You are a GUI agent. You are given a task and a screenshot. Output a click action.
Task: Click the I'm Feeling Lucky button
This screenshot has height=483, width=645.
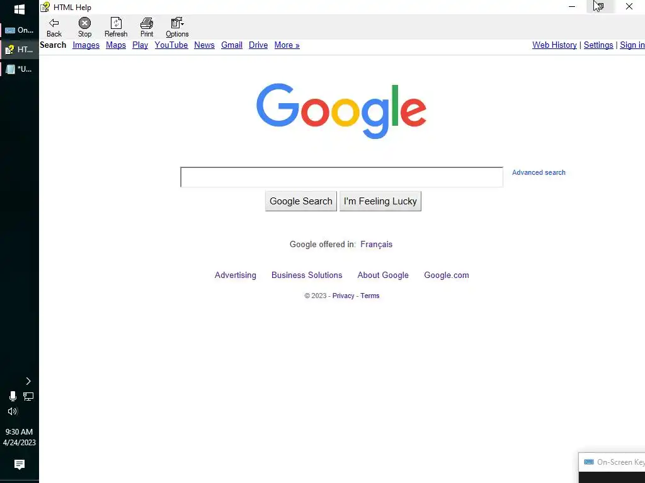click(380, 201)
